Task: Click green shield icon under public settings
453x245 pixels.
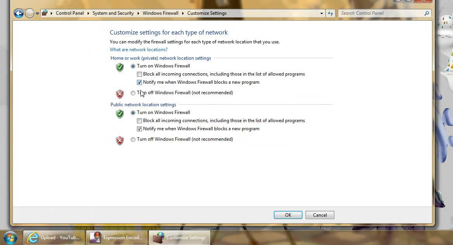Action: 119,114
